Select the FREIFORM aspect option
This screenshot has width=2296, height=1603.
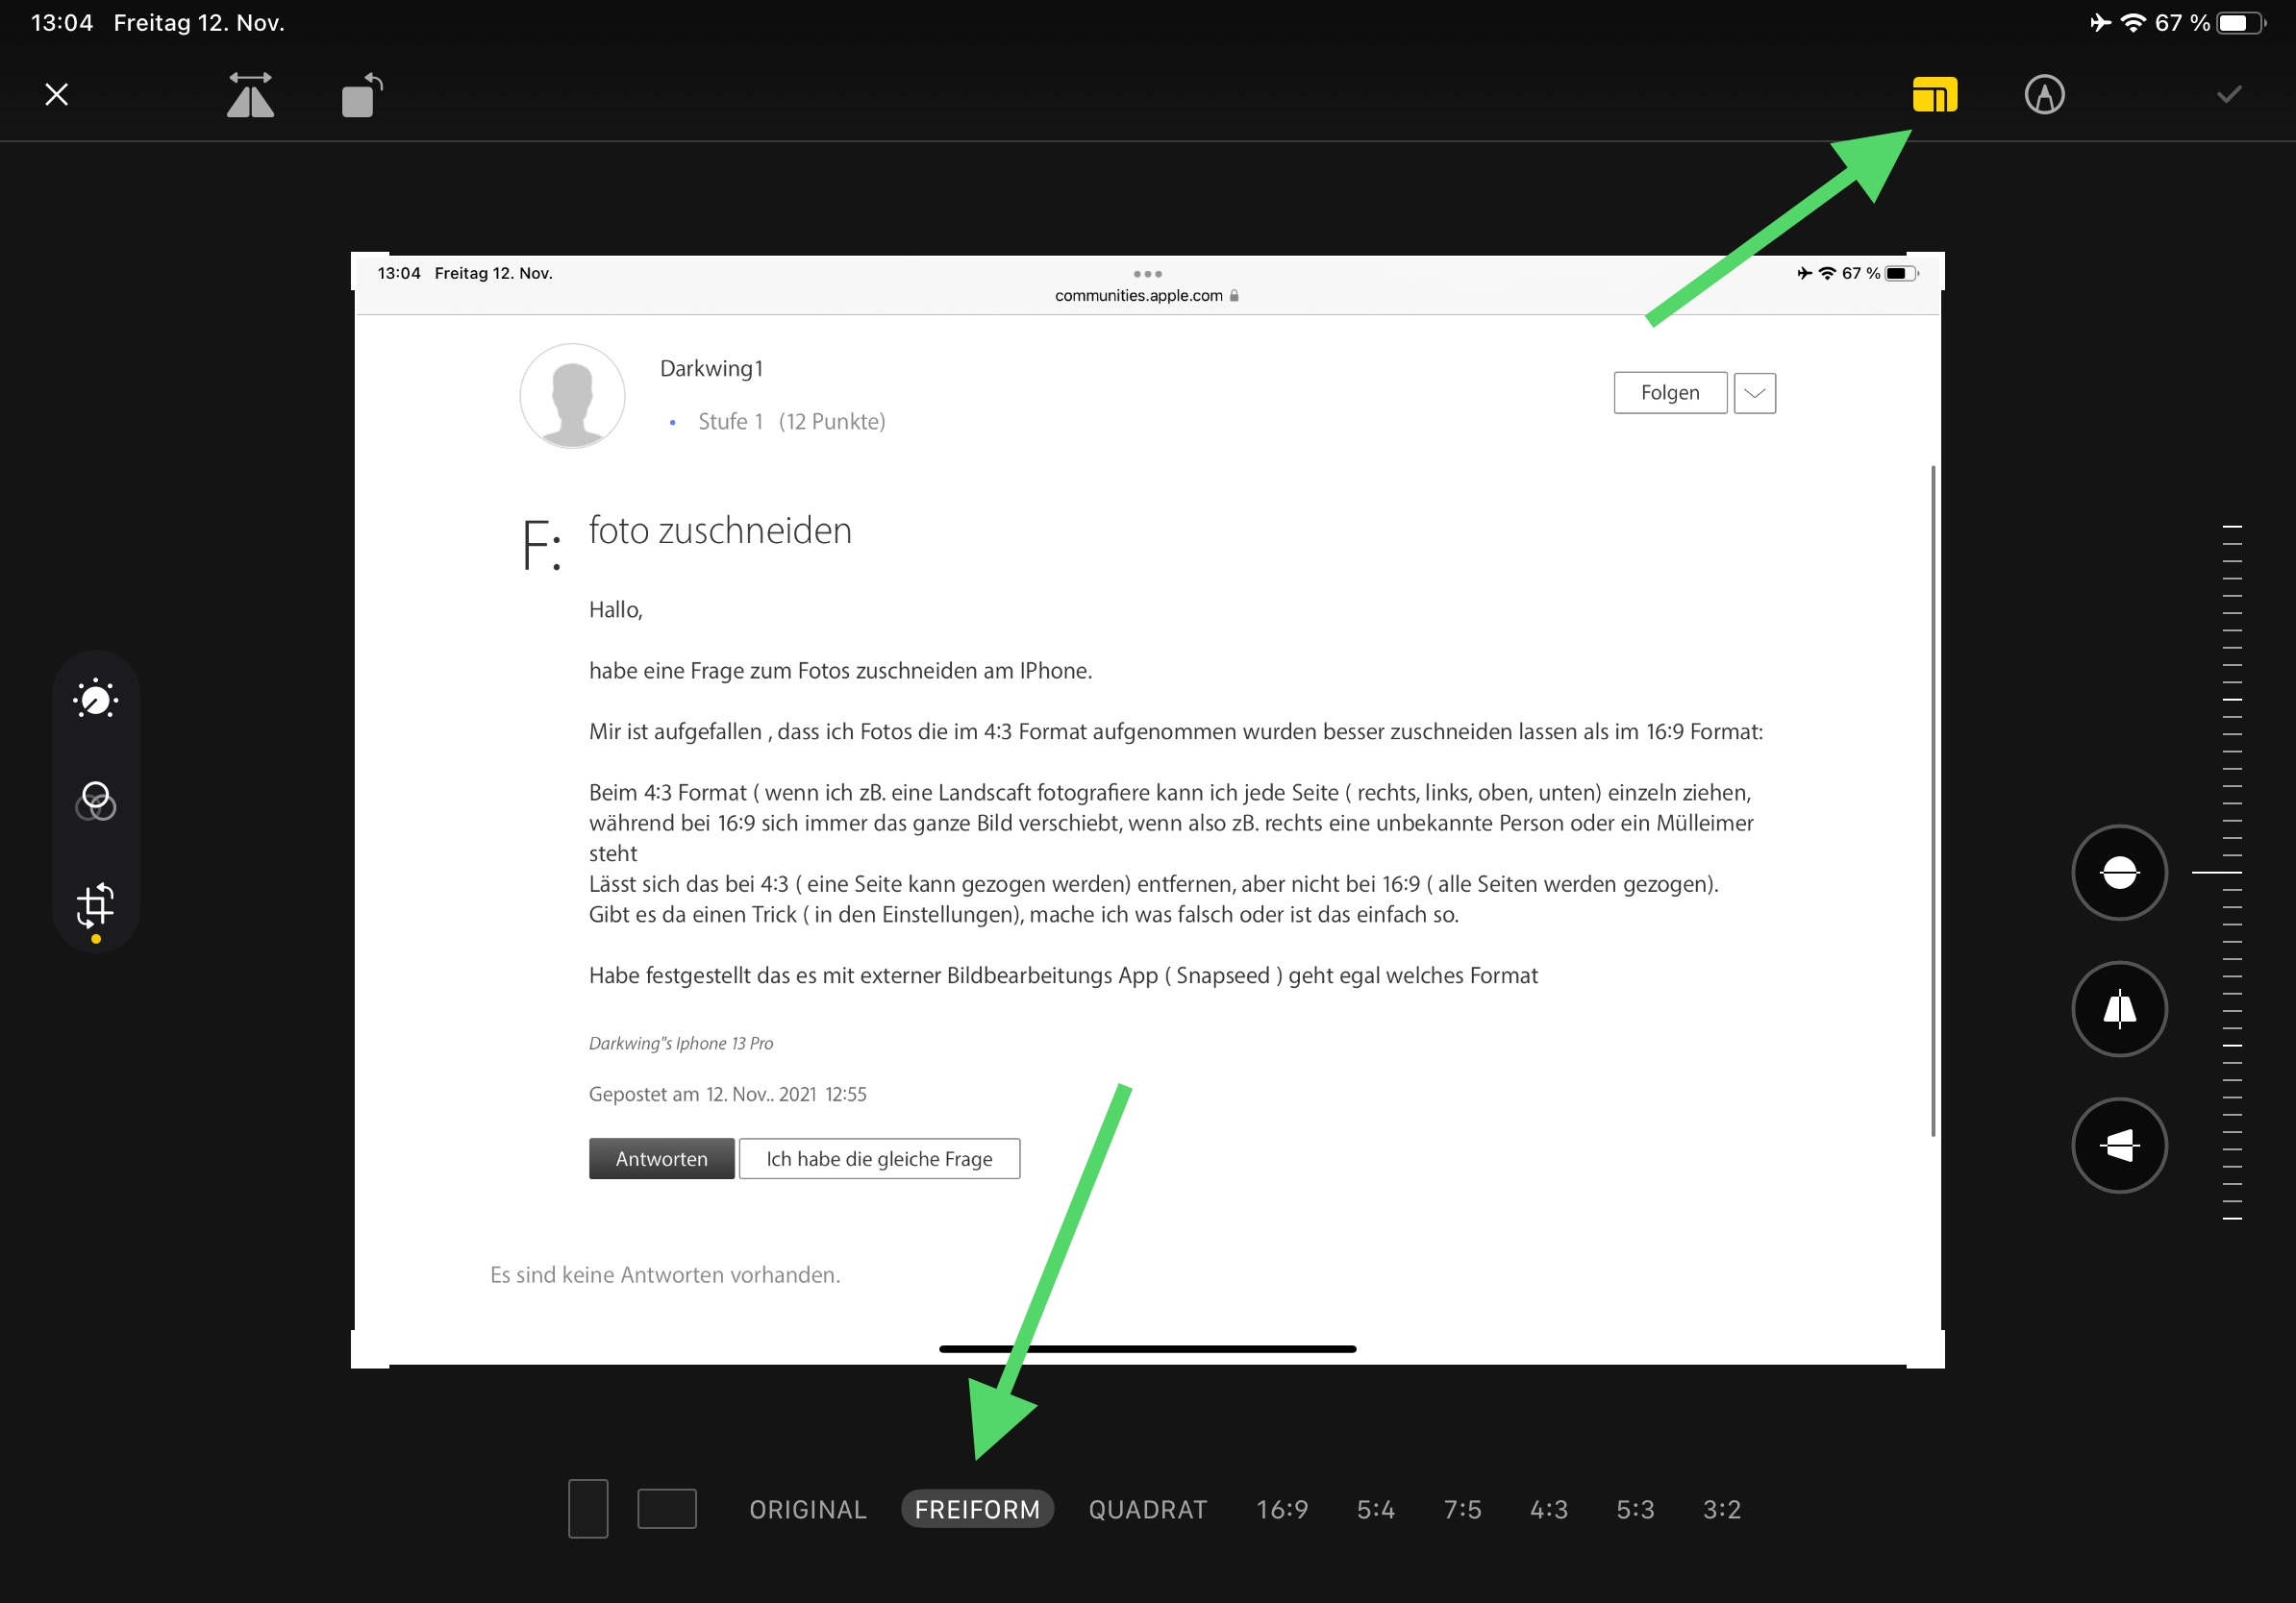coord(977,1509)
